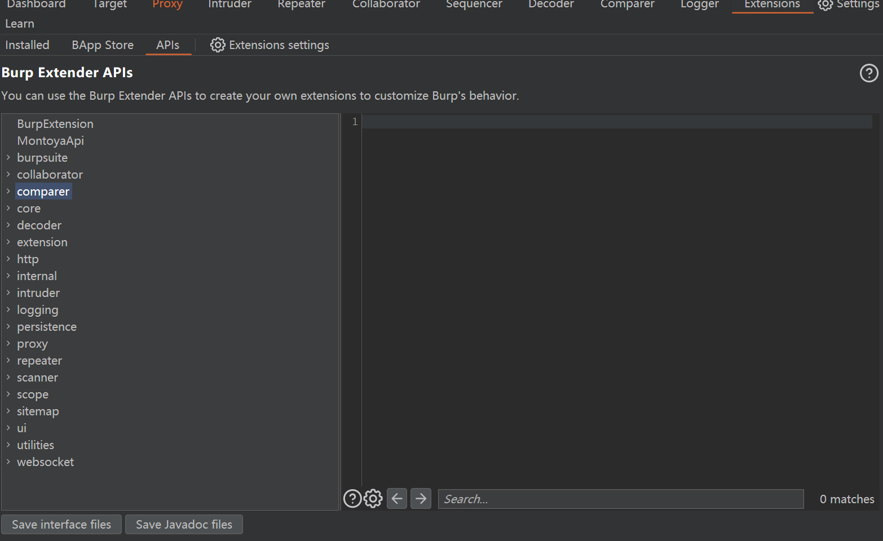Click Save Javadoc files button
Image resolution: width=883 pixels, height=541 pixels.
[184, 525]
